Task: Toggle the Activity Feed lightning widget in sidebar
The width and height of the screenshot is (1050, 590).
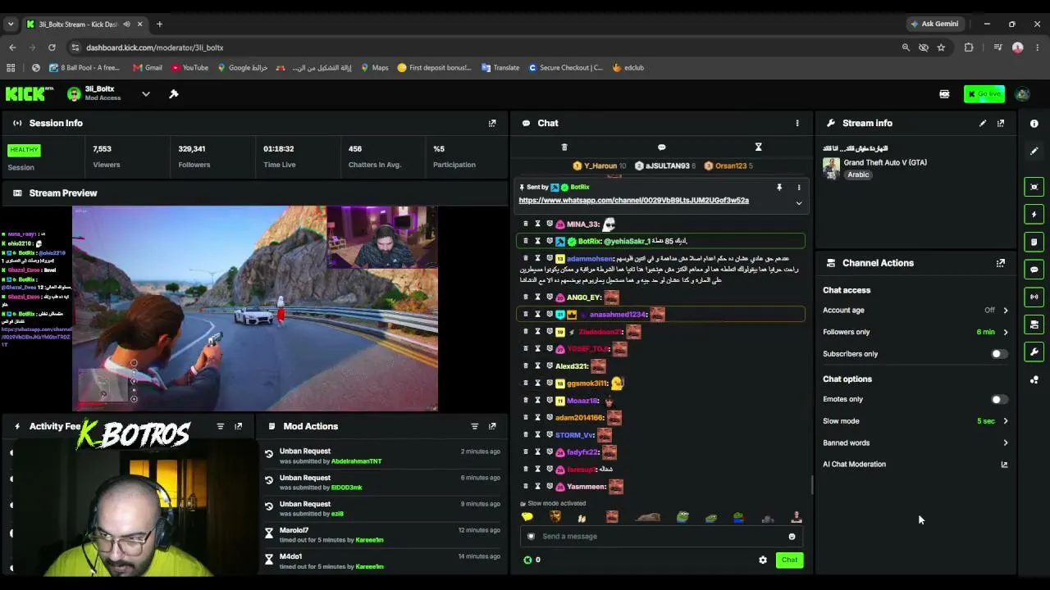Action: tap(1034, 215)
